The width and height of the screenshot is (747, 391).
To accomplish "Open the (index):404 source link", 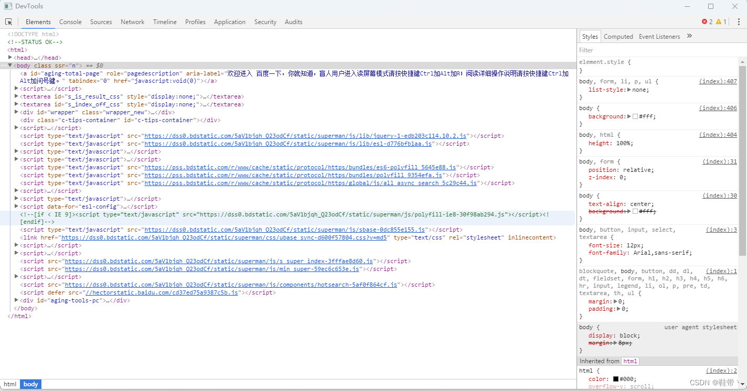I will click(718, 135).
